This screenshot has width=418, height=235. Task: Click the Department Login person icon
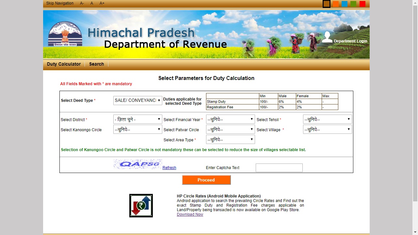(x=327, y=37)
